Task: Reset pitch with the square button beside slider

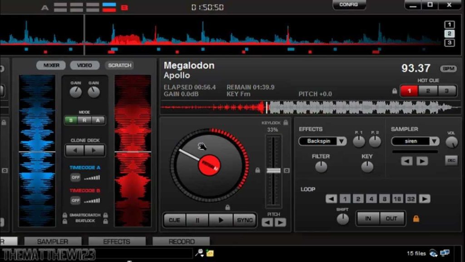Action: (x=287, y=171)
